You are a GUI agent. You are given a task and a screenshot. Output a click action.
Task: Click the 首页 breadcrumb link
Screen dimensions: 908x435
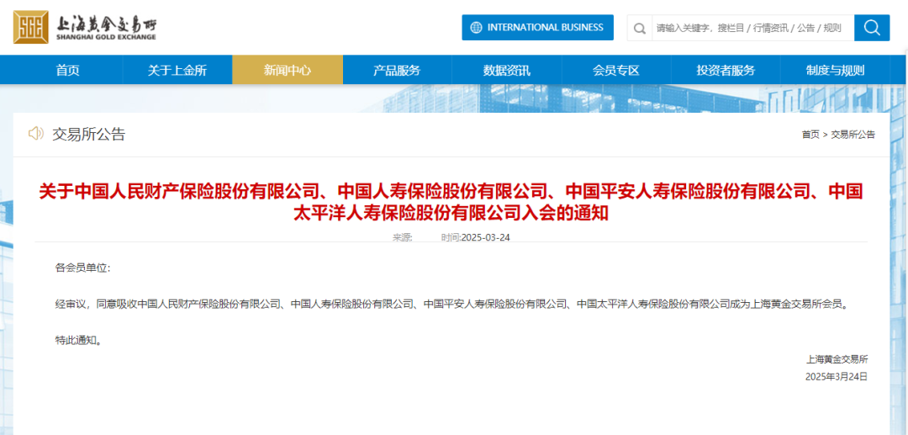[810, 135]
